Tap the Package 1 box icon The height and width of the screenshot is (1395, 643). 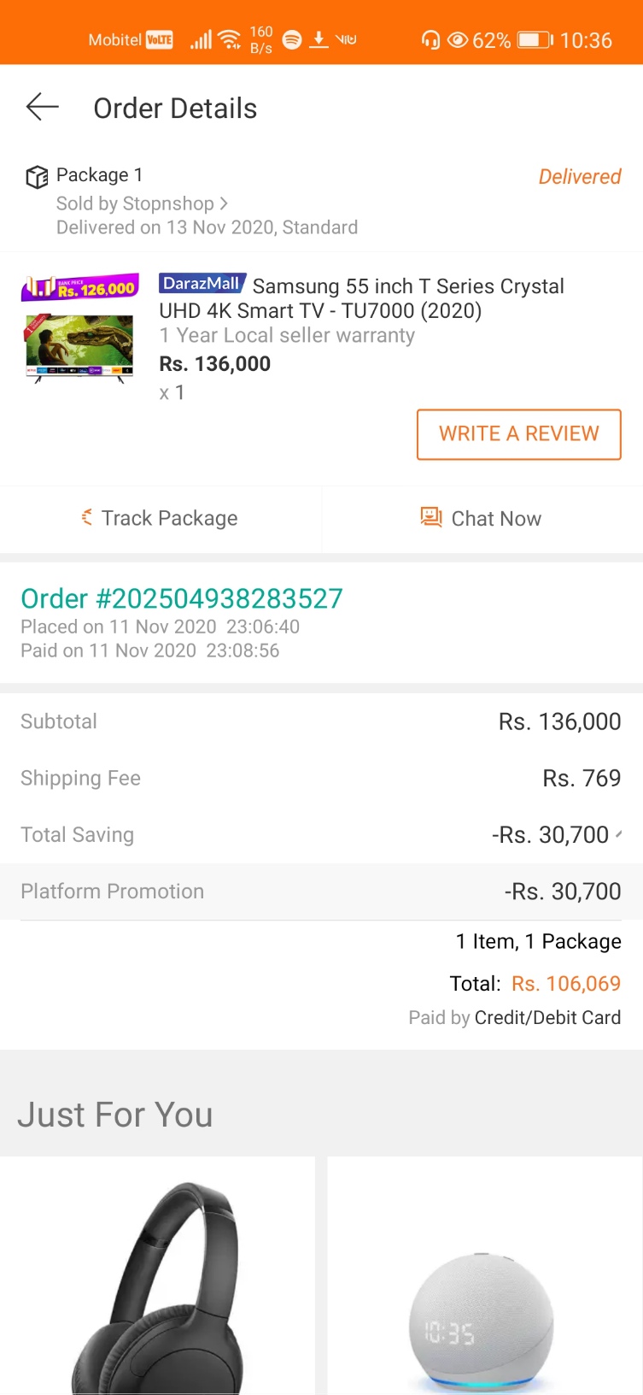(37, 177)
